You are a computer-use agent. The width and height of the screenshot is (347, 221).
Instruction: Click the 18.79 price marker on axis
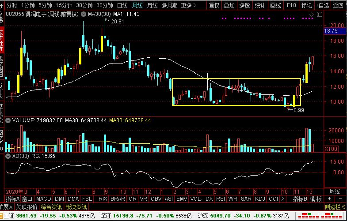(331, 31)
